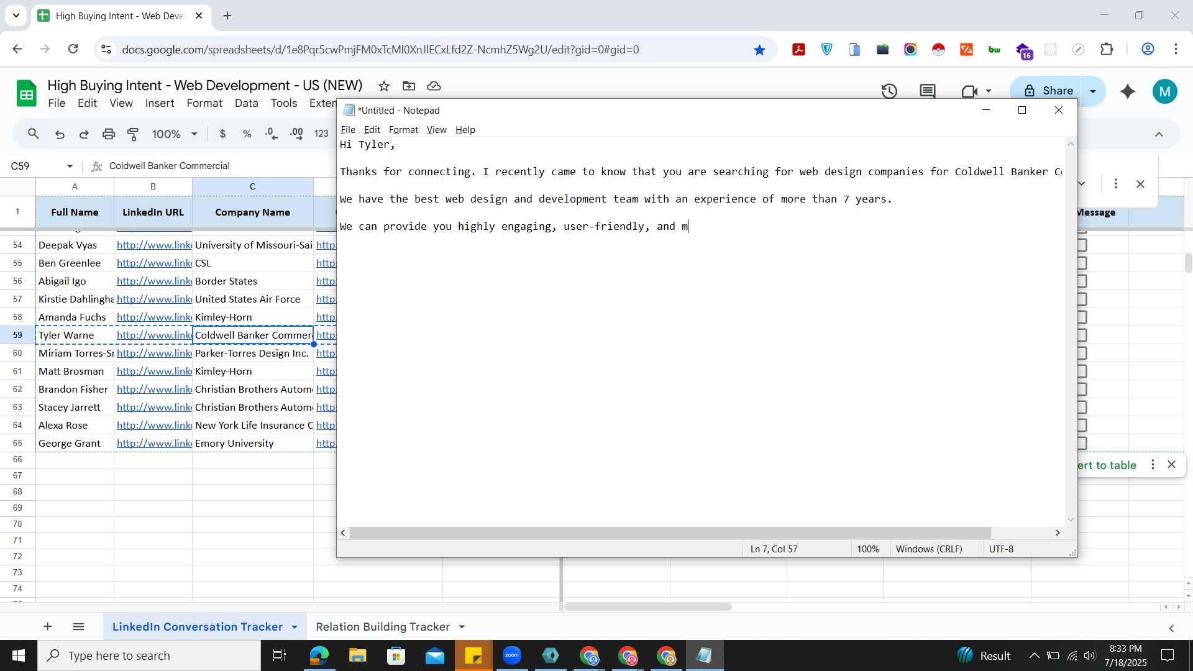Open a new browser tab

pyautogui.click(x=227, y=16)
